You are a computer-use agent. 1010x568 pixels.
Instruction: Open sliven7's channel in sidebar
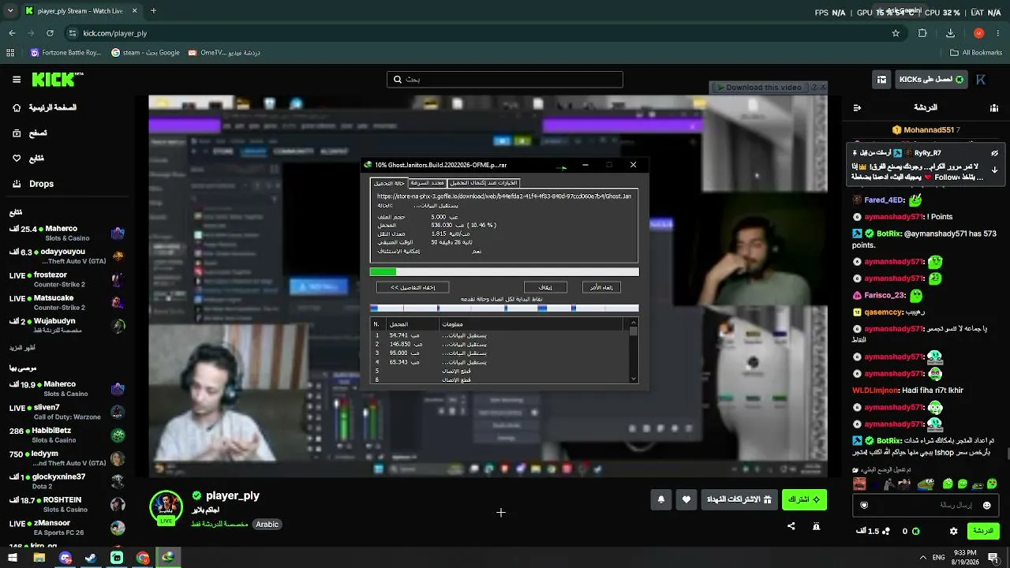(x=67, y=412)
